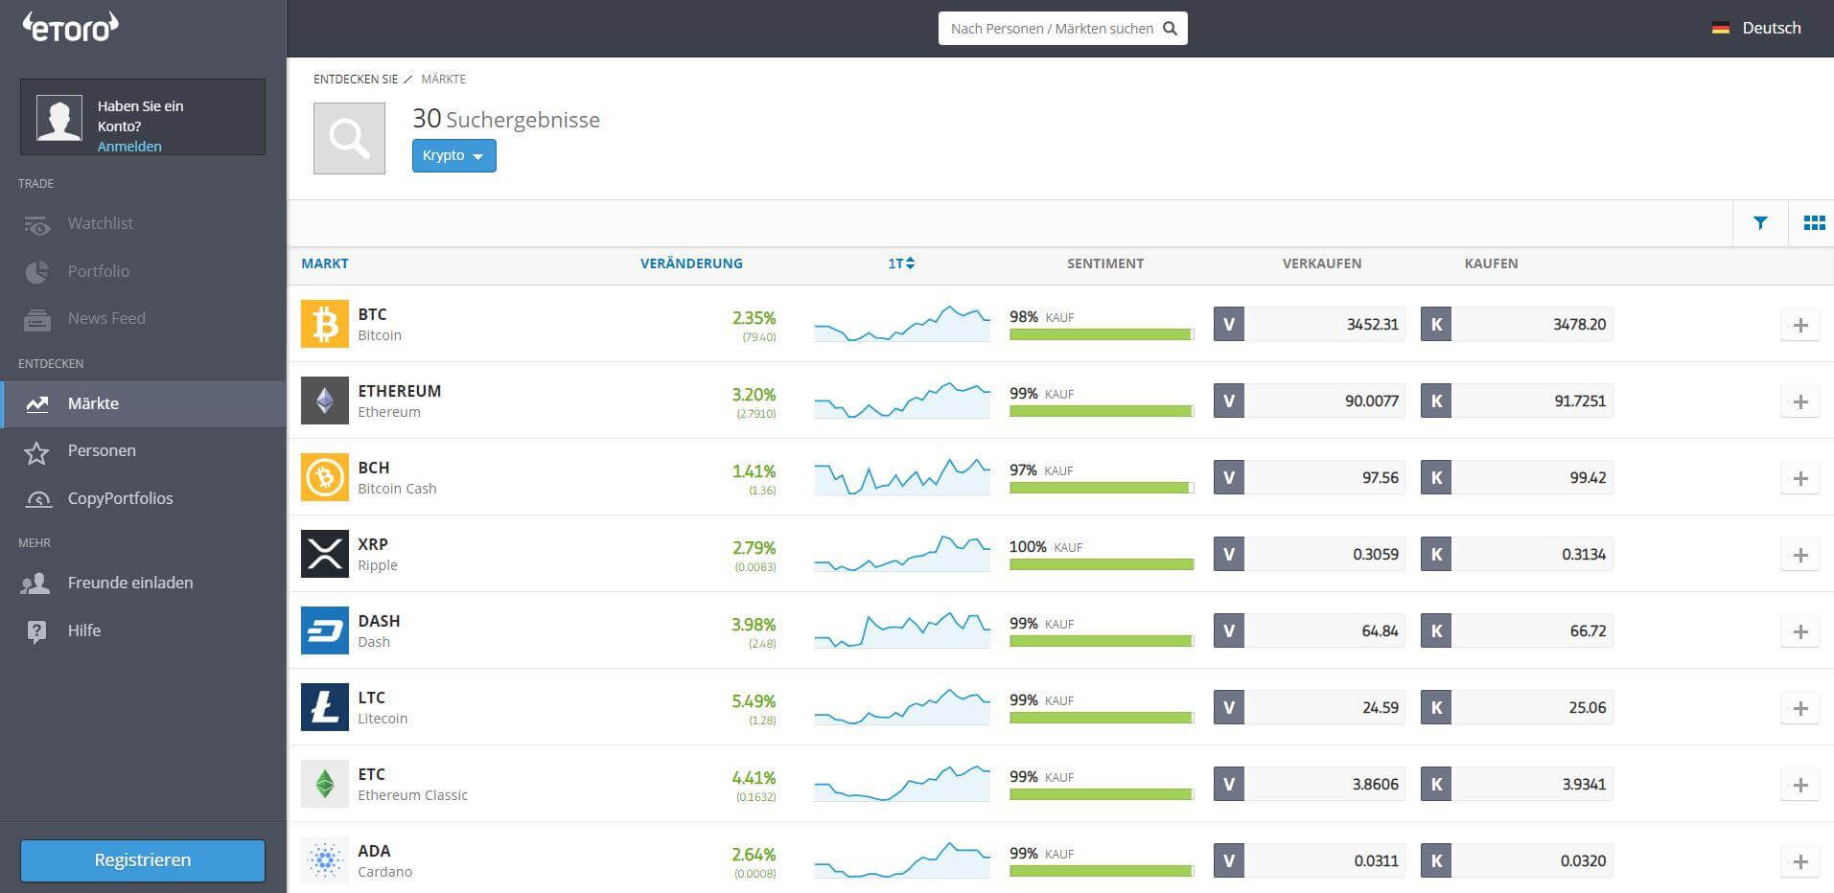1834x893 pixels.
Task: Add XRP to watchlist with plus
Action: [x=1800, y=555]
